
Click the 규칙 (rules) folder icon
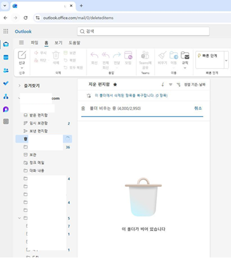point(185,55)
